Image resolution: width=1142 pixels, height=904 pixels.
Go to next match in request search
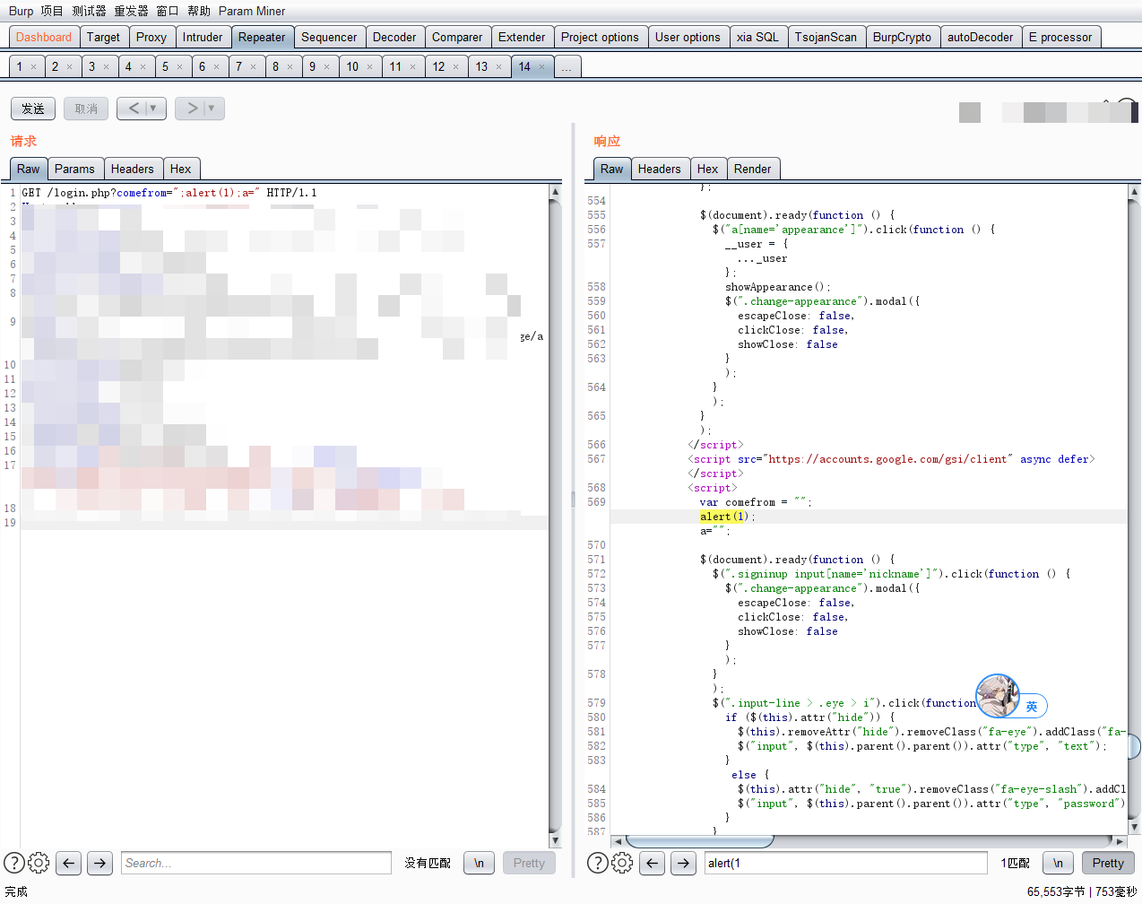(x=100, y=863)
